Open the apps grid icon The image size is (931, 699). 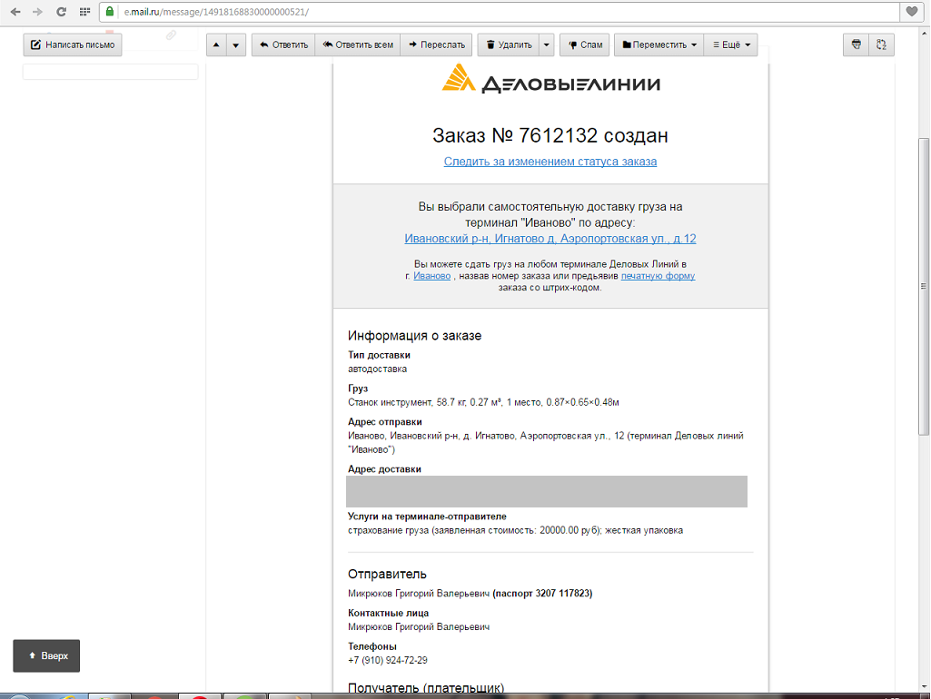[x=84, y=12]
